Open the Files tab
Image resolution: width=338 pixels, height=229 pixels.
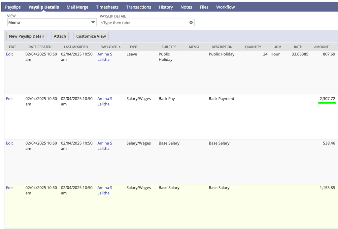coord(204,7)
